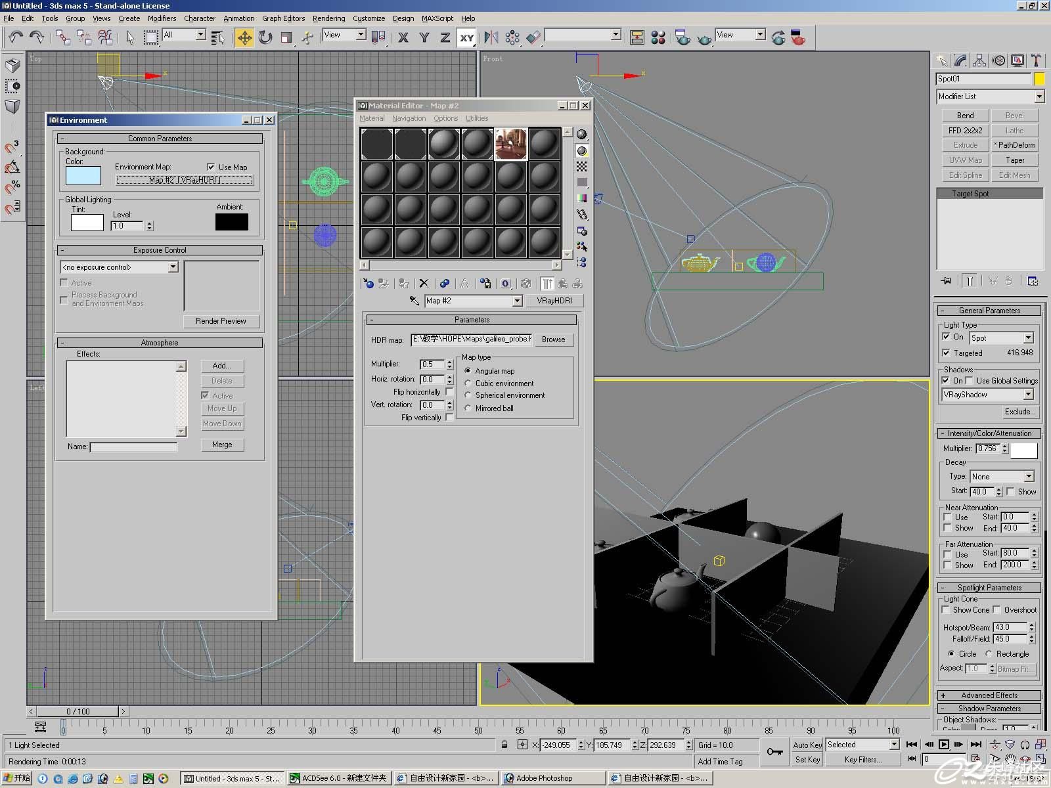The width and height of the screenshot is (1051, 788).
Task: Click the Play Animation button
Action: pos(943,744)
